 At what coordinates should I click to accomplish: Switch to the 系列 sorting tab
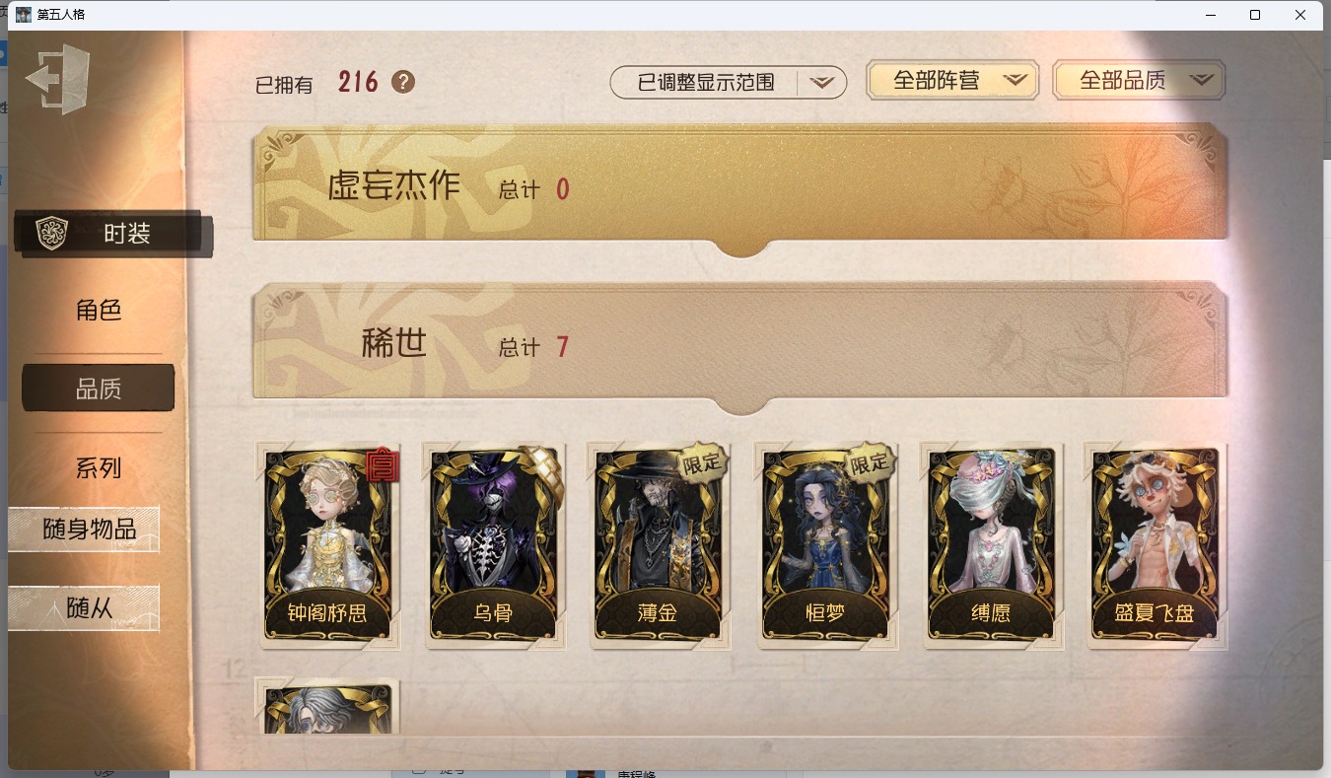[x=99, y=468]
